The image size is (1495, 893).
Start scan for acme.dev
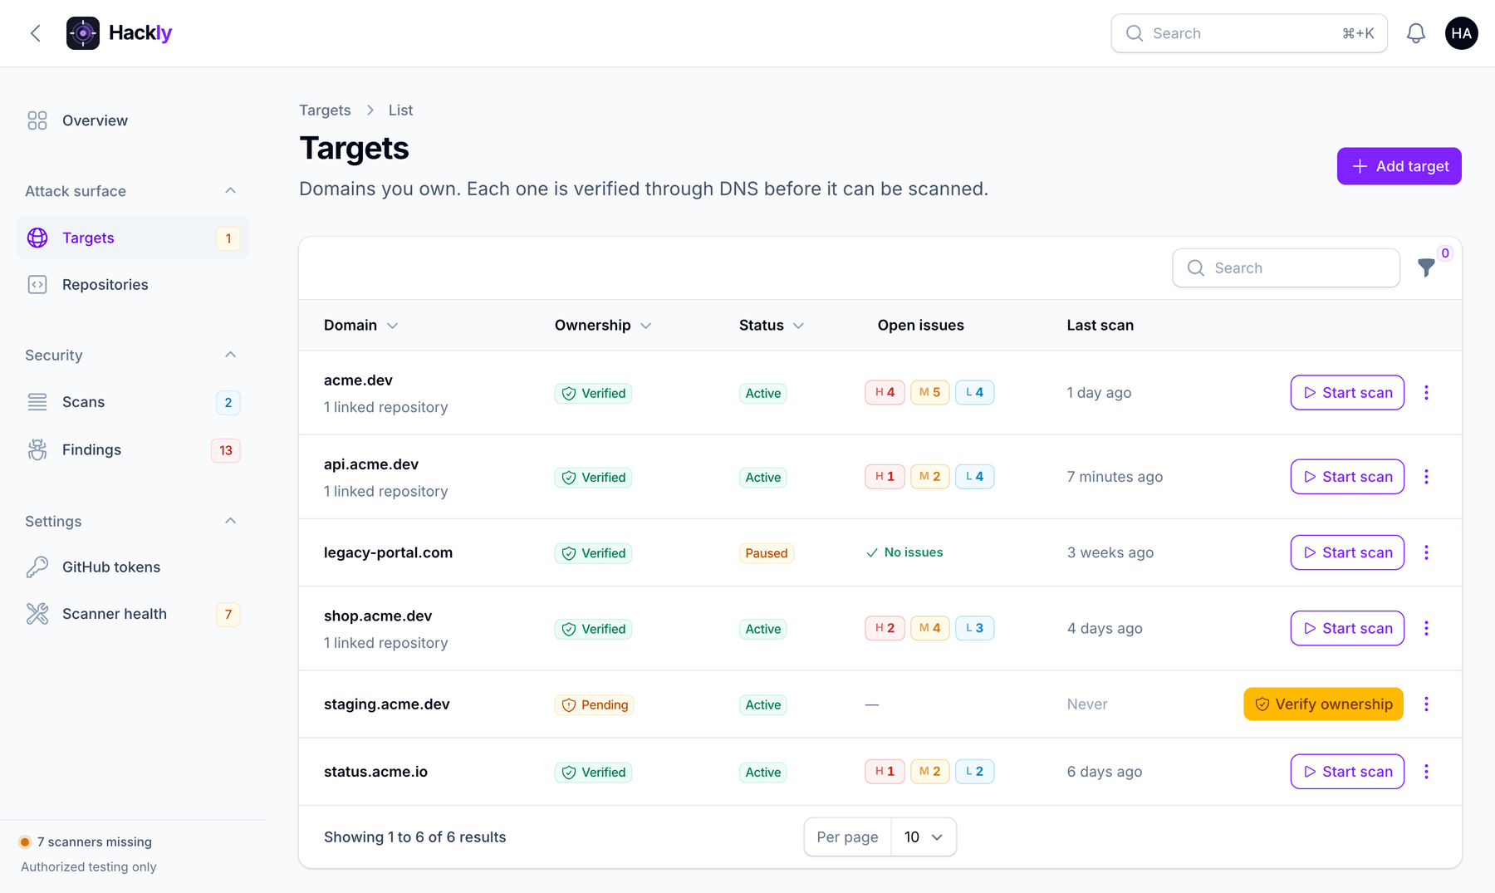(1347, 393)
